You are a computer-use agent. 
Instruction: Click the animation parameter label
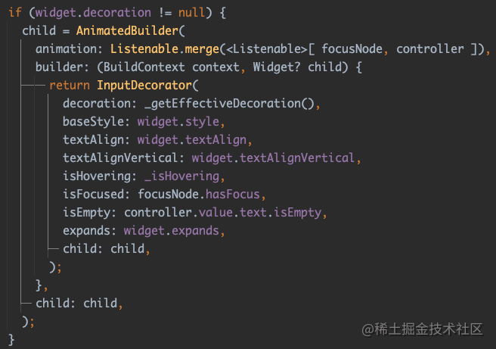[x=65, y=49]
